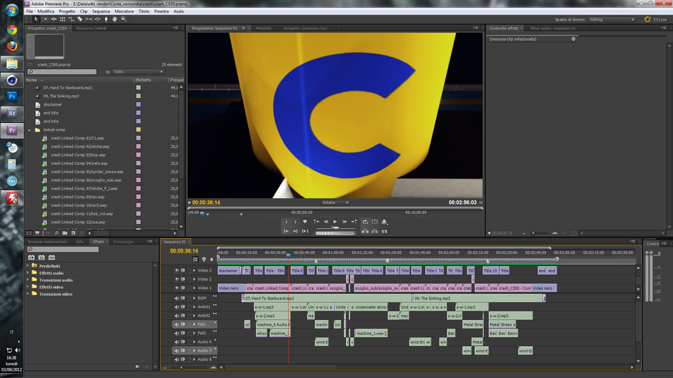The height and width of the screenshot is (378, 673).
Task: Switch to the Resource Central tab
Action: click(91, 28)
